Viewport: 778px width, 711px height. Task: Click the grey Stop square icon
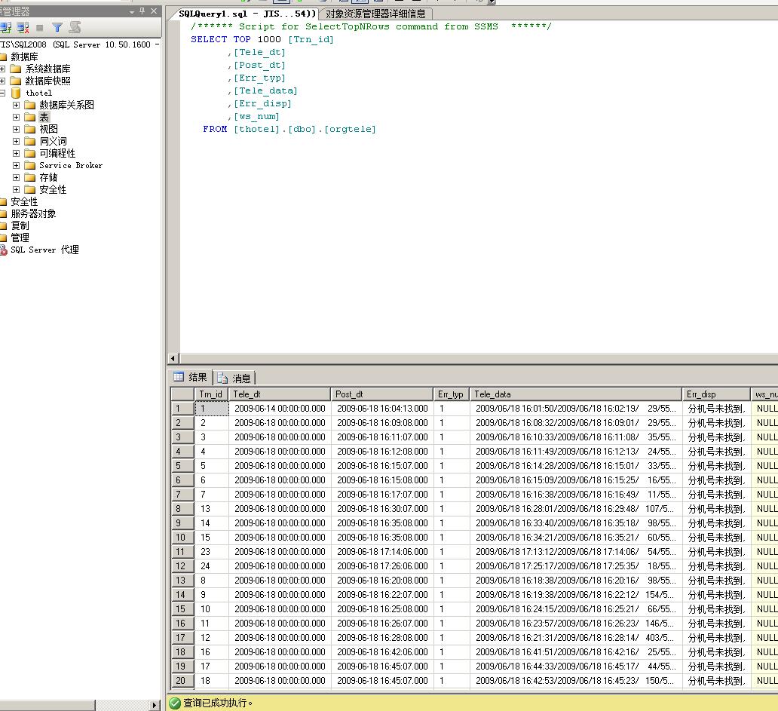[40, 28]
